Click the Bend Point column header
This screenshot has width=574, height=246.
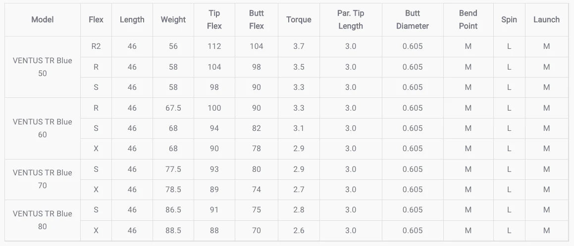[468, 20]
